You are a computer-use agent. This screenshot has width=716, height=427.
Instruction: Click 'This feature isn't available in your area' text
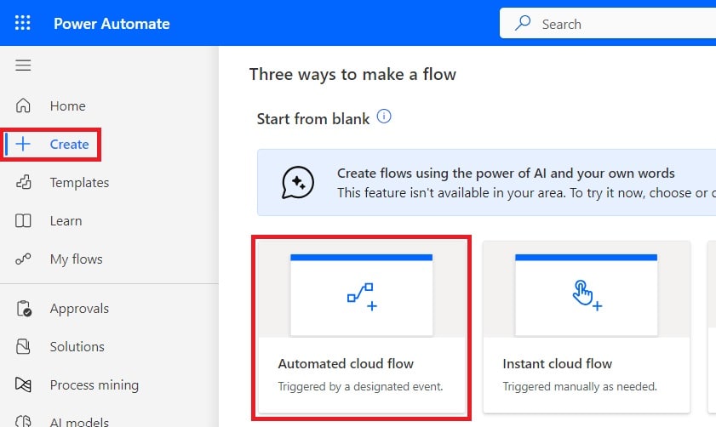click(451, 193)
